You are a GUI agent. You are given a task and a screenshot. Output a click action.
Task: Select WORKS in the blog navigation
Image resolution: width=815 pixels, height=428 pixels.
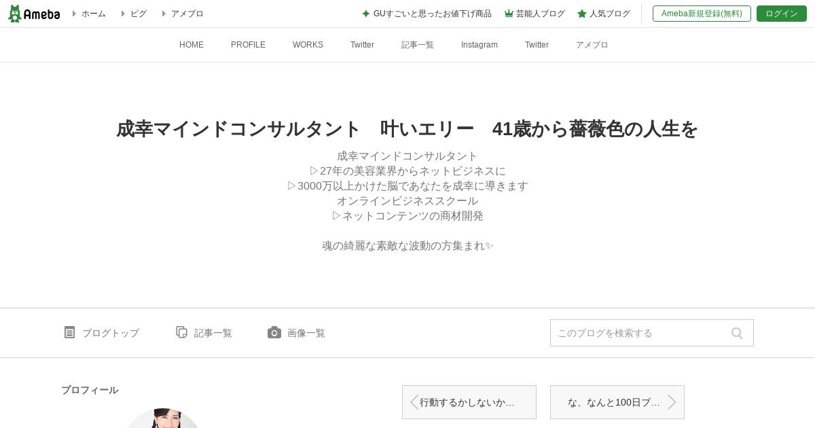pyautogui.click(x=308, y=45)
